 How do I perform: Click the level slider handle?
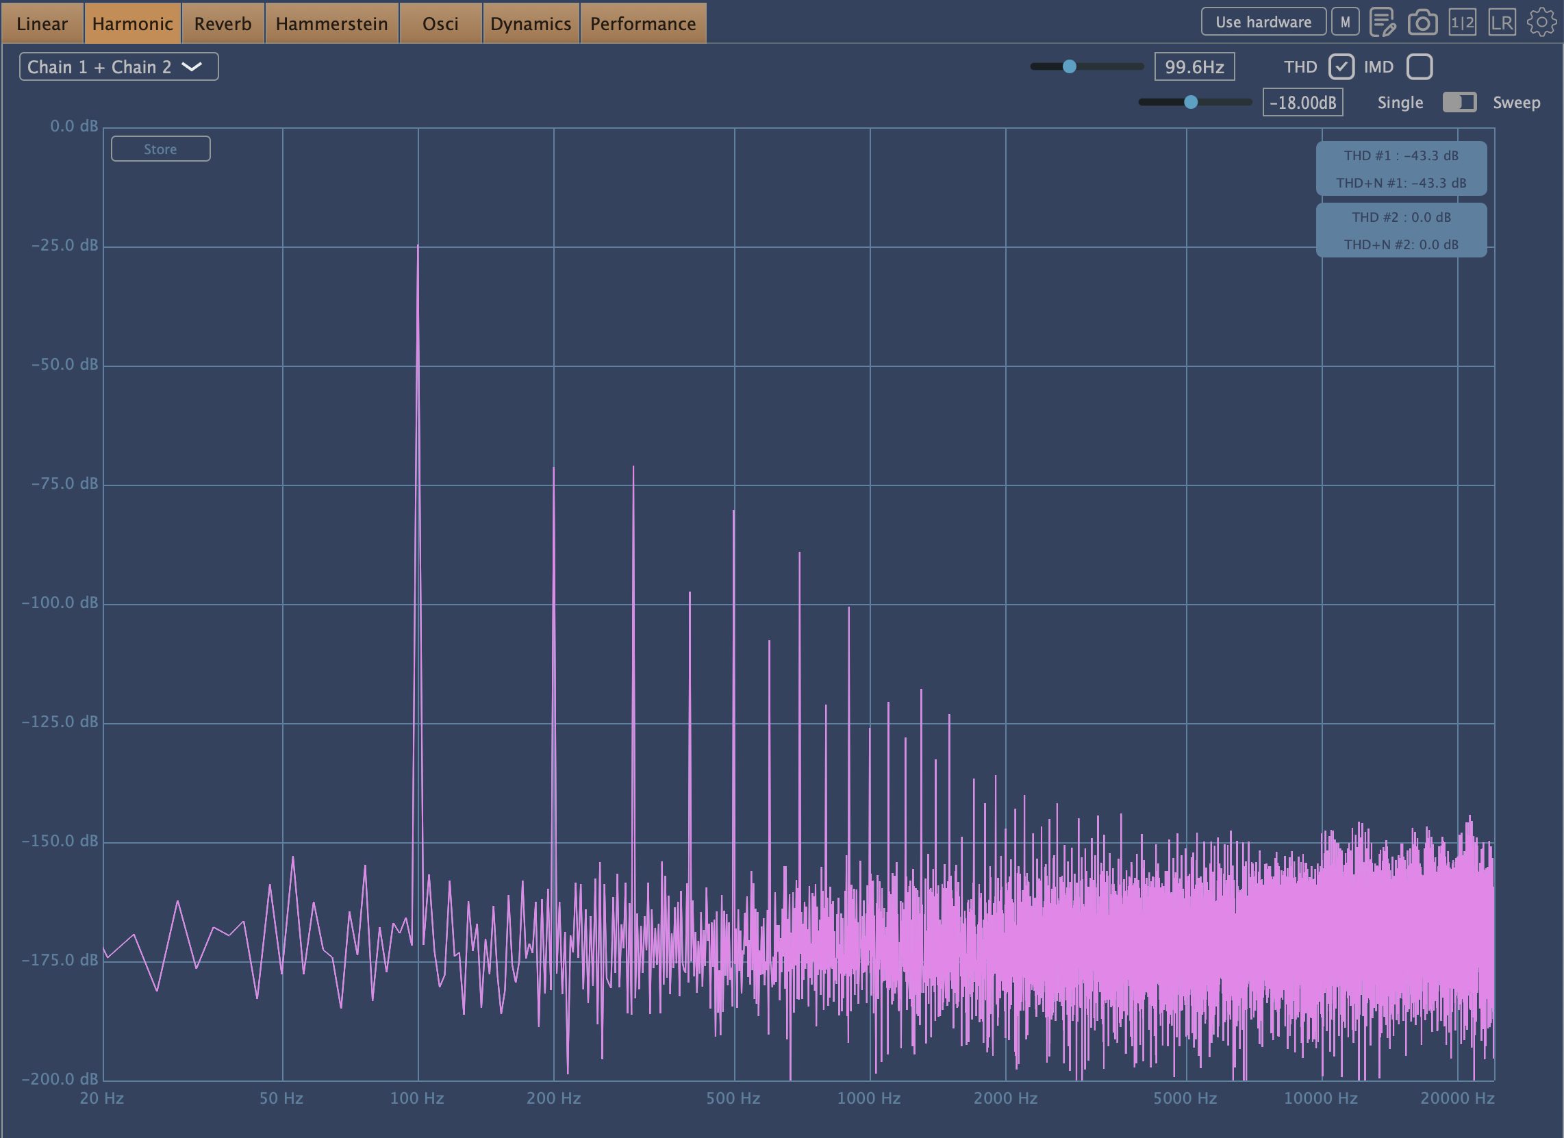pyautogui.click(x=1191, y=102)
